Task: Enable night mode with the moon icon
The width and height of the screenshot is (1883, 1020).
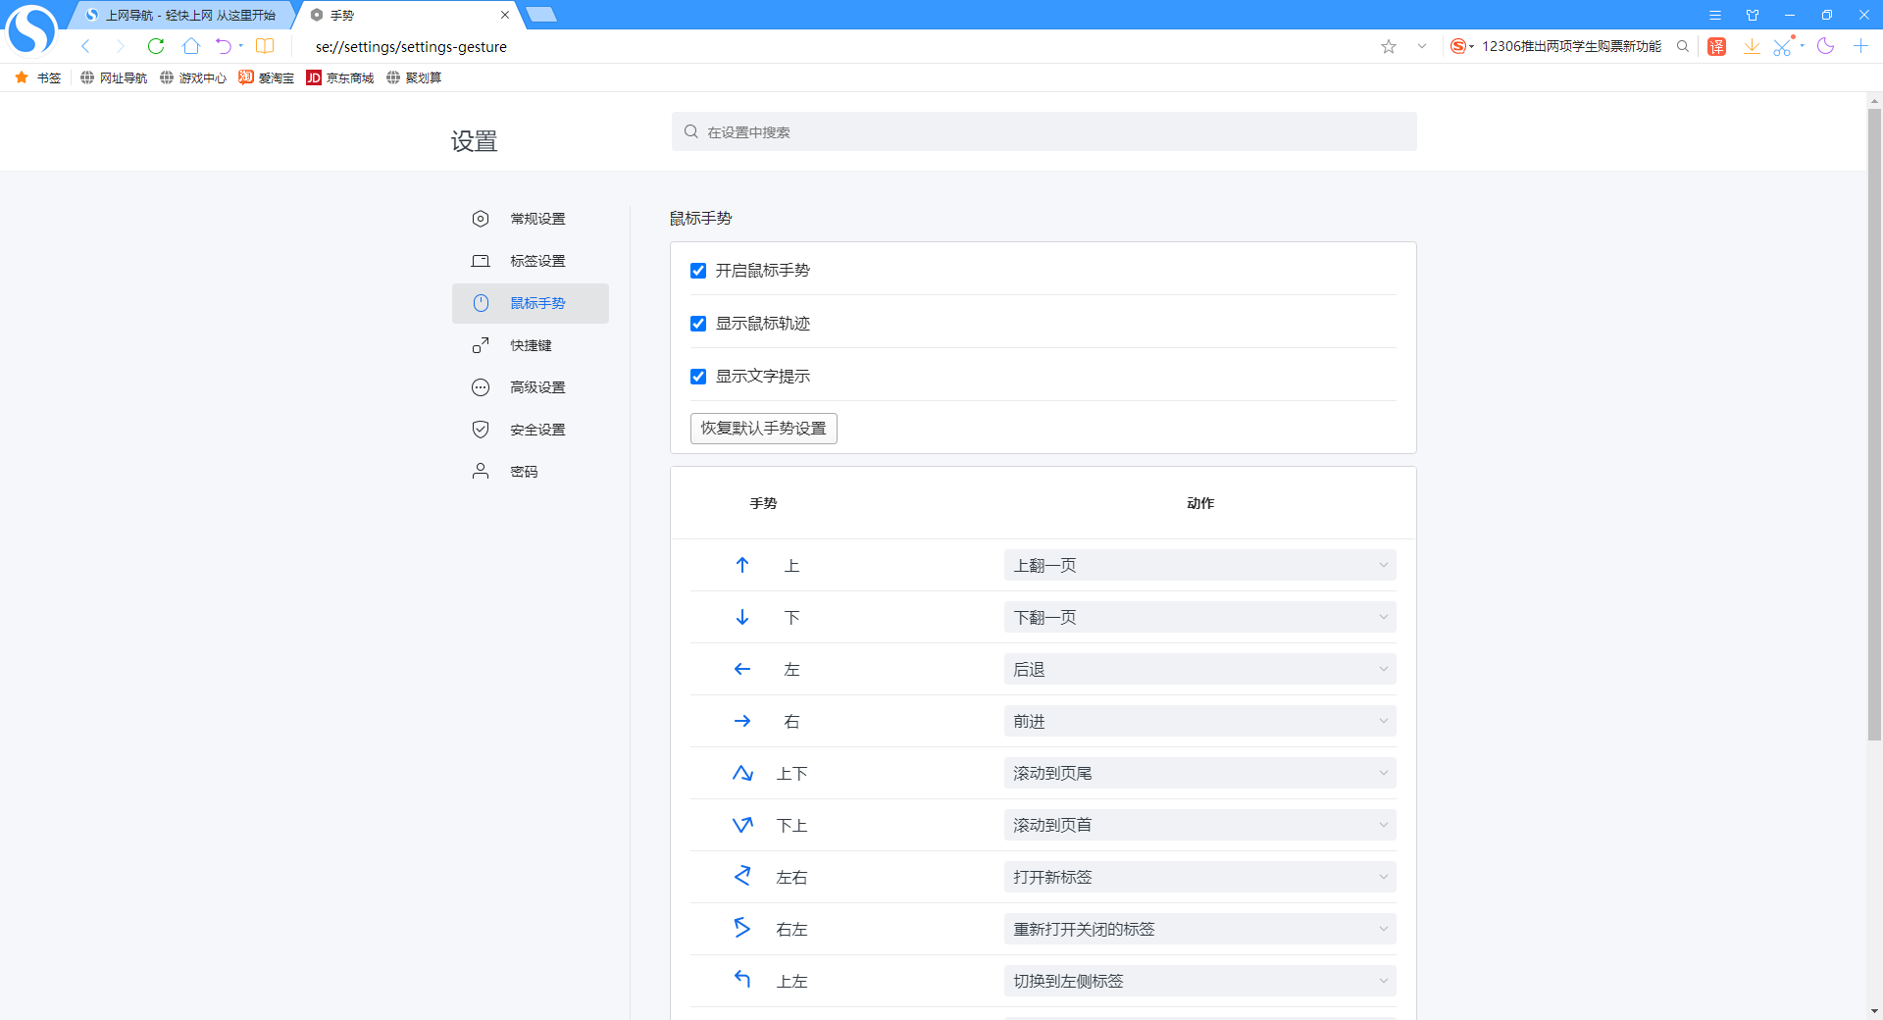Action: pos(1826,46)
